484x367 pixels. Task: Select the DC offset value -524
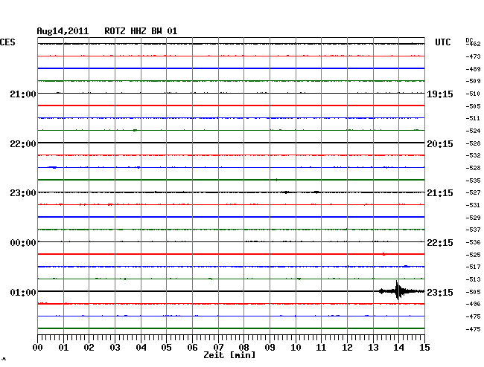[x=473, y=131]
